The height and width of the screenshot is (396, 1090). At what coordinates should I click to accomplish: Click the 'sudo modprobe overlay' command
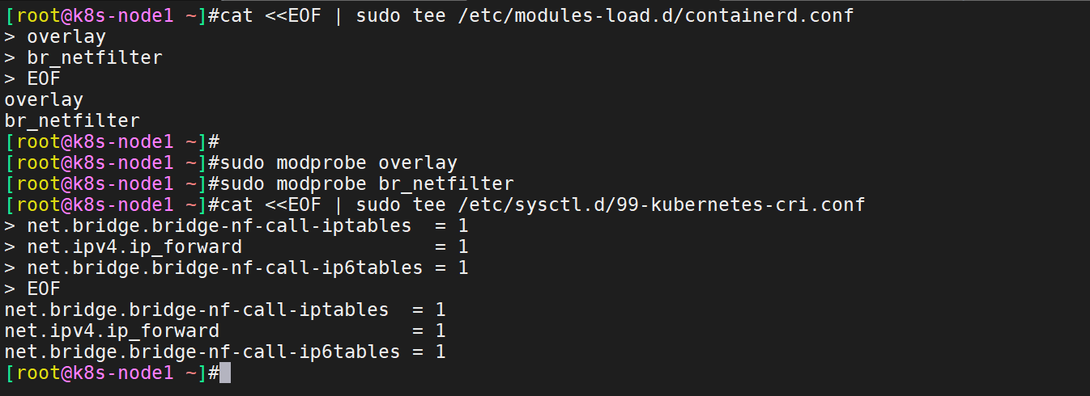pyautogui.click(x=338, y=162)
